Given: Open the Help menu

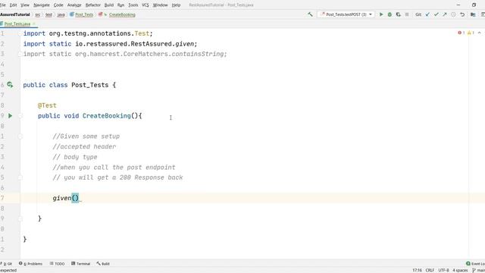Looking at the screenshot, I should pos(176,5).
